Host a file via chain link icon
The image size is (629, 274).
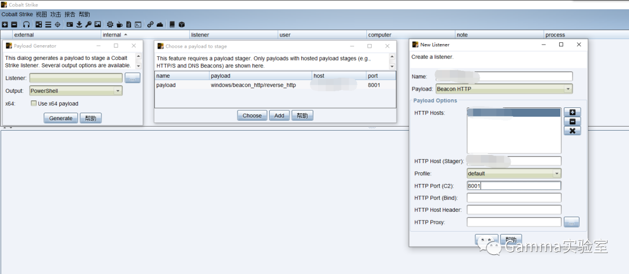tap(150, 24)
